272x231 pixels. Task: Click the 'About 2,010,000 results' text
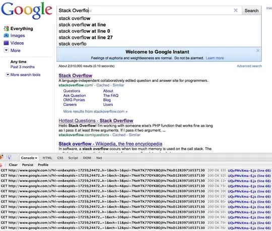pyautogui.click(x=87, y=66)
